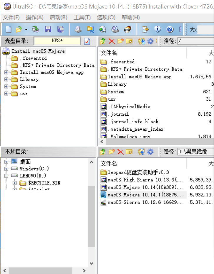Screen dimensions: 214x274
Task: Click the HFS+ disc type field
Action: (x=57, y=41)
